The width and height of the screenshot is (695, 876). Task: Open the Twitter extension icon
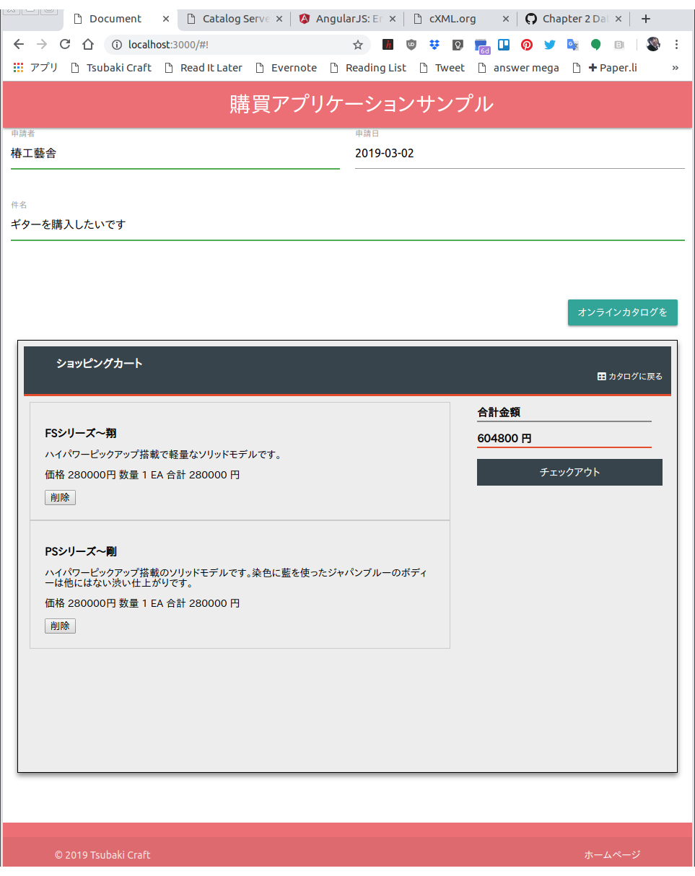tap(549, 44)
